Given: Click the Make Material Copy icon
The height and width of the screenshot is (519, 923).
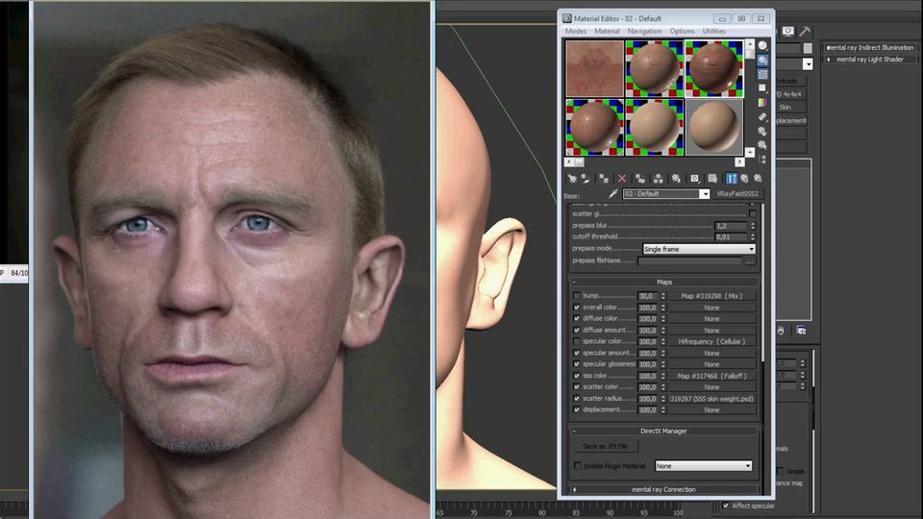Looking at the screenshot, I should (640, 179).
